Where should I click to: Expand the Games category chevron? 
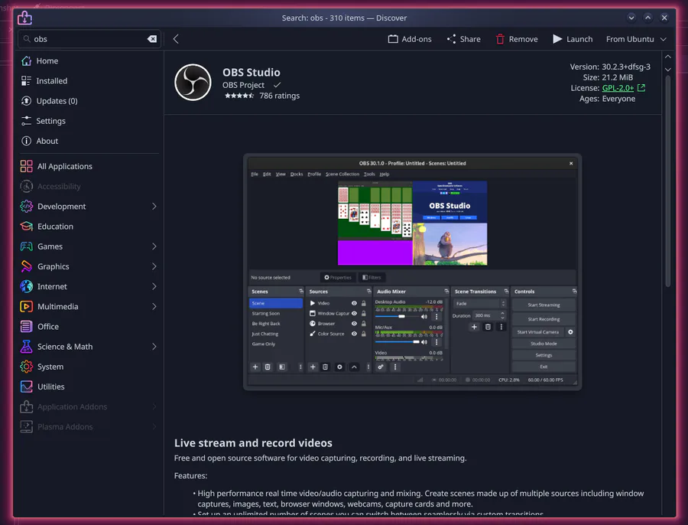(x=154, y=246)
